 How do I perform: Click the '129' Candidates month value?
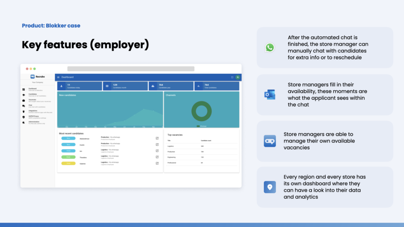tap(115, 85)
